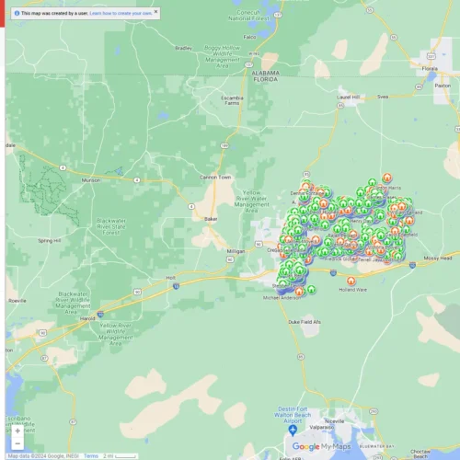Click the Route 87 shield southeast of Harold

44,358
